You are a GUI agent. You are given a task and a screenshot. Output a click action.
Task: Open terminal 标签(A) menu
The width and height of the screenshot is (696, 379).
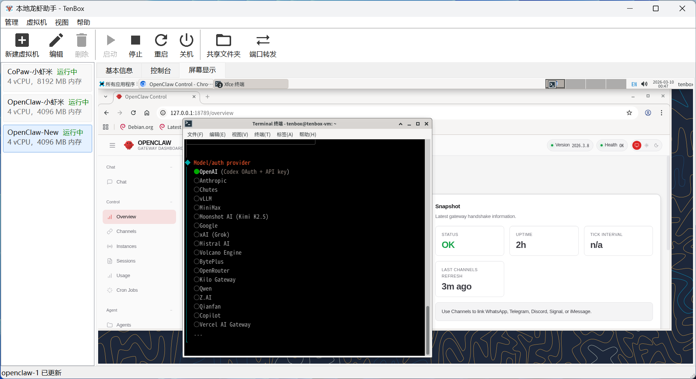point(285,134)
